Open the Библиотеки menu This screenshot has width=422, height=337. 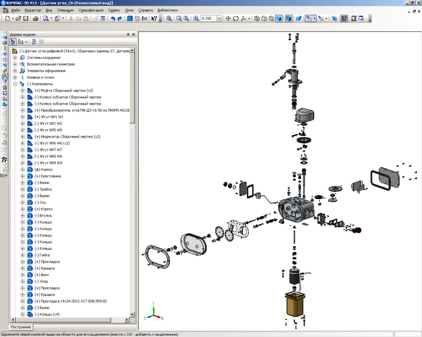pos(167,10)
